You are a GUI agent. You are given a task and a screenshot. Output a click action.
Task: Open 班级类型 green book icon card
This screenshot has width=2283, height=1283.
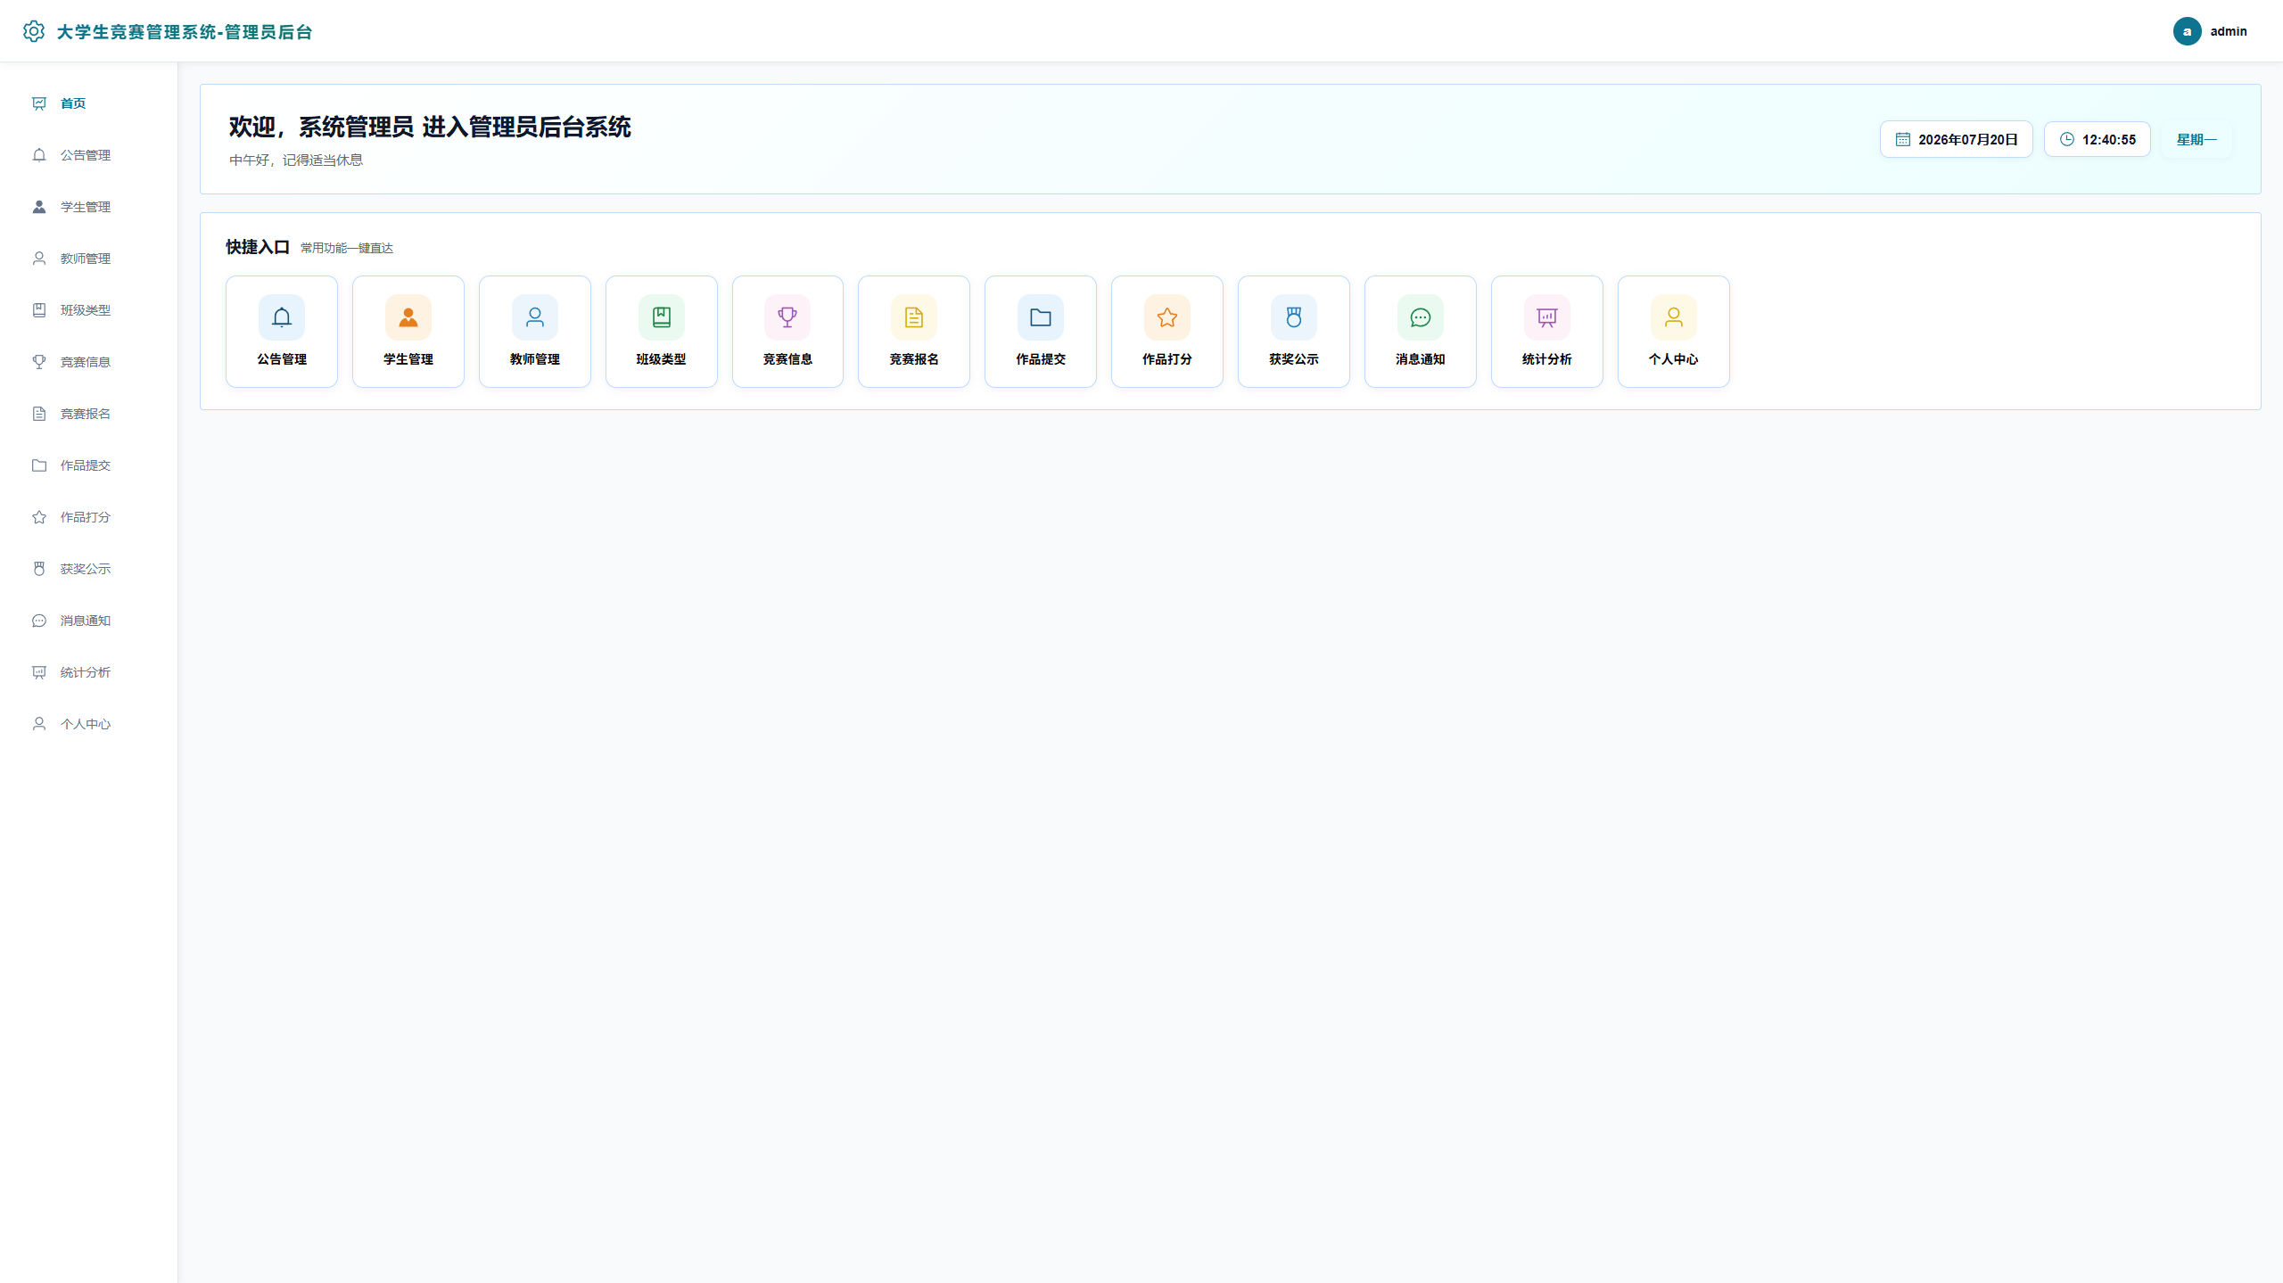tap(662, 332)
